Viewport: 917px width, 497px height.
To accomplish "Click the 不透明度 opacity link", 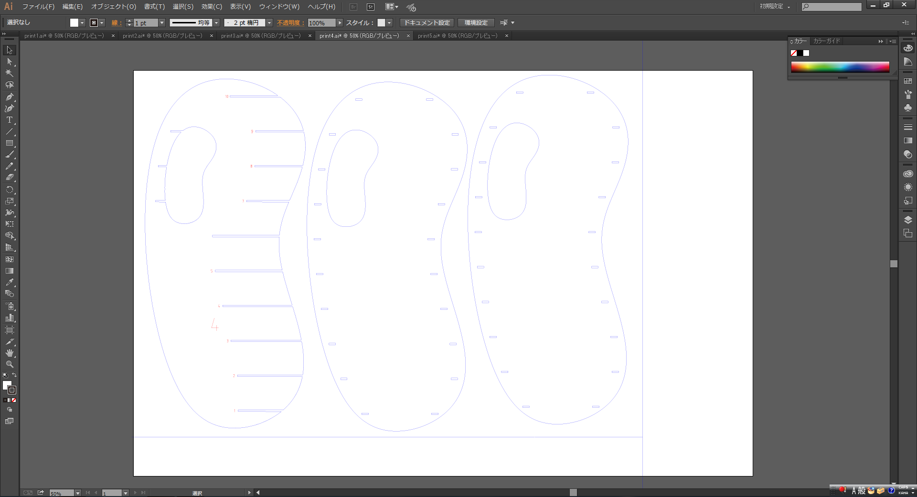I will (x=290, y=23).
